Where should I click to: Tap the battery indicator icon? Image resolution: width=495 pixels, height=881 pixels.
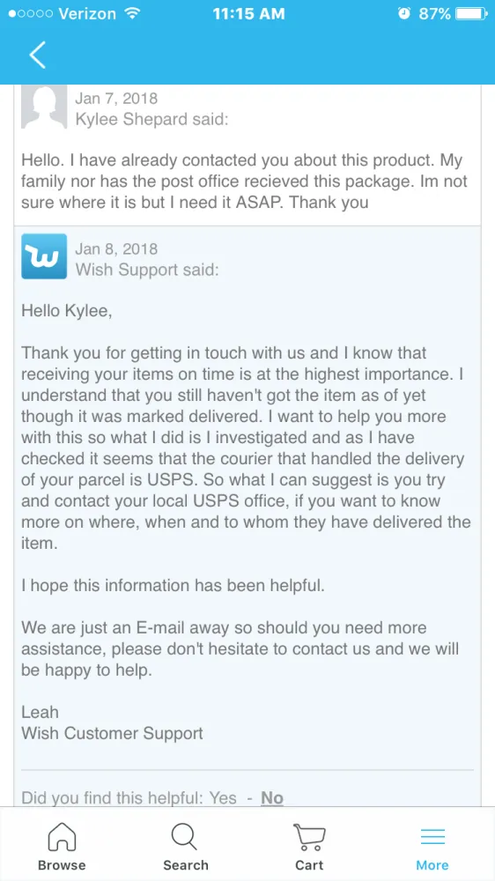point(472,13)
